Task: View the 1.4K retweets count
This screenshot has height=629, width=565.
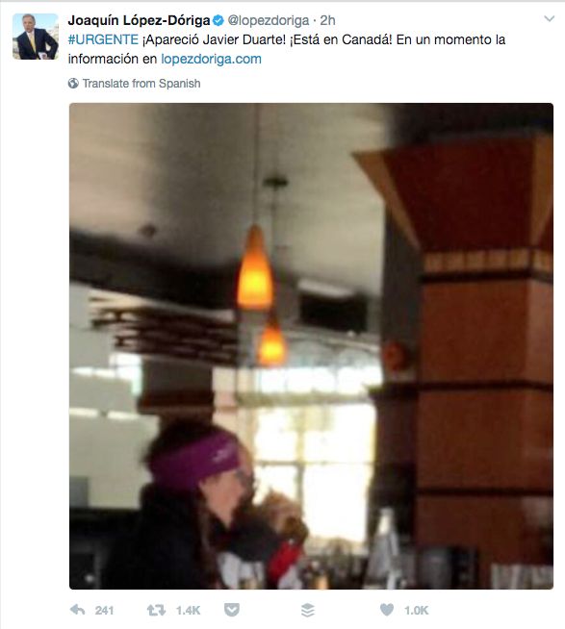Action: [x=188, y=610]
